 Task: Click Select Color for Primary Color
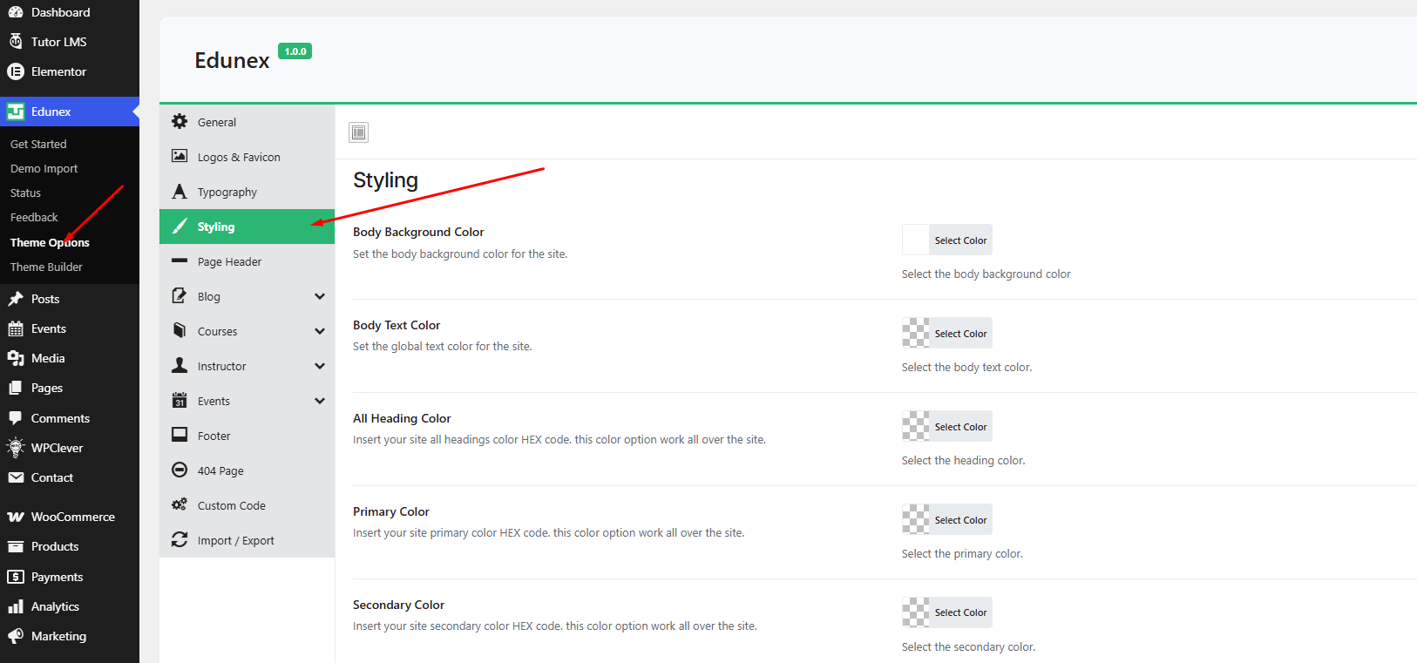click(x=960, y=520)
